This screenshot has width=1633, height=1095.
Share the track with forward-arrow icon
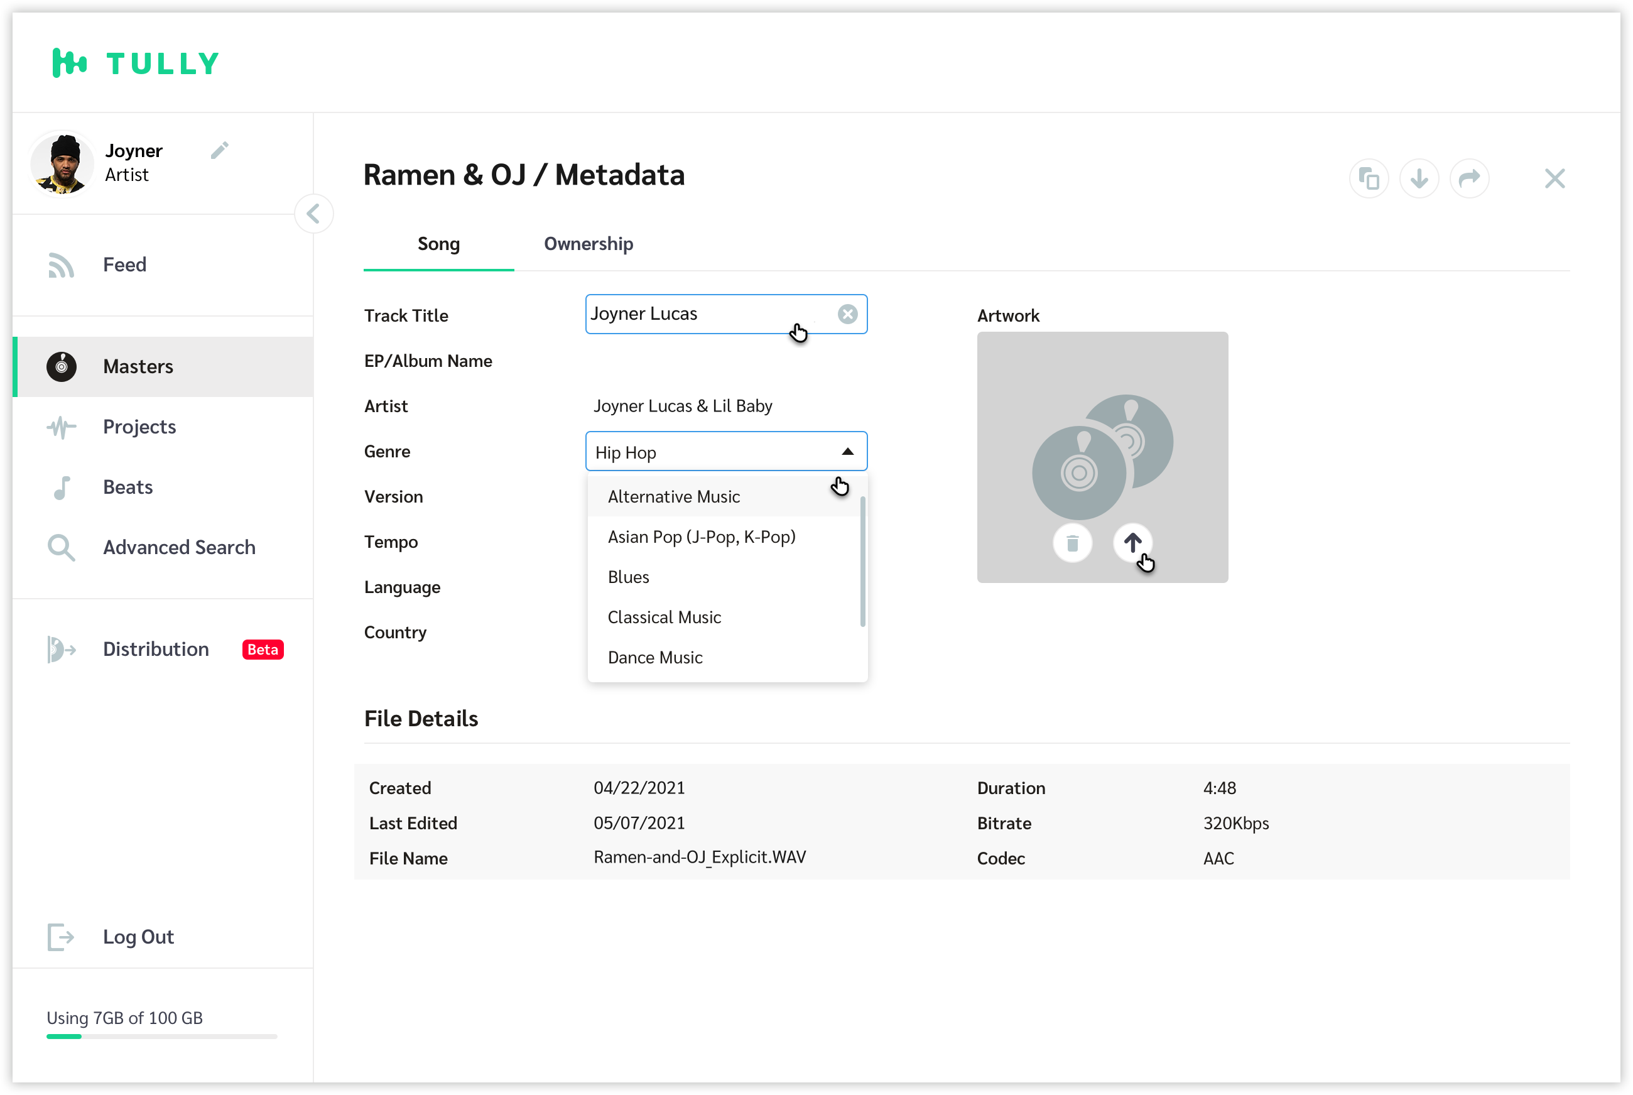coord(1470,179)
